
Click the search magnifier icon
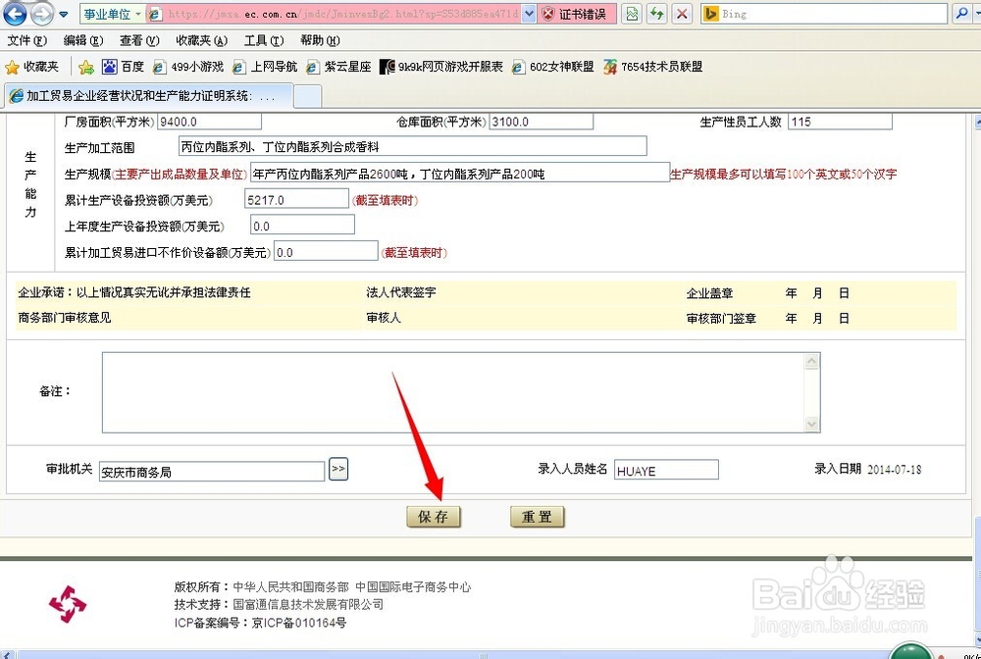pos(962,14)
